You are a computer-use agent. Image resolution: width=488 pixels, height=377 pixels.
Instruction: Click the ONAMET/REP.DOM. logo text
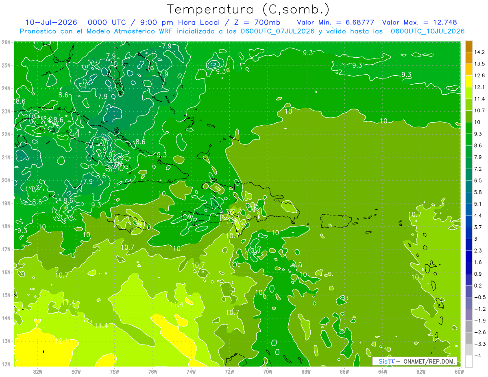(429, 361)
